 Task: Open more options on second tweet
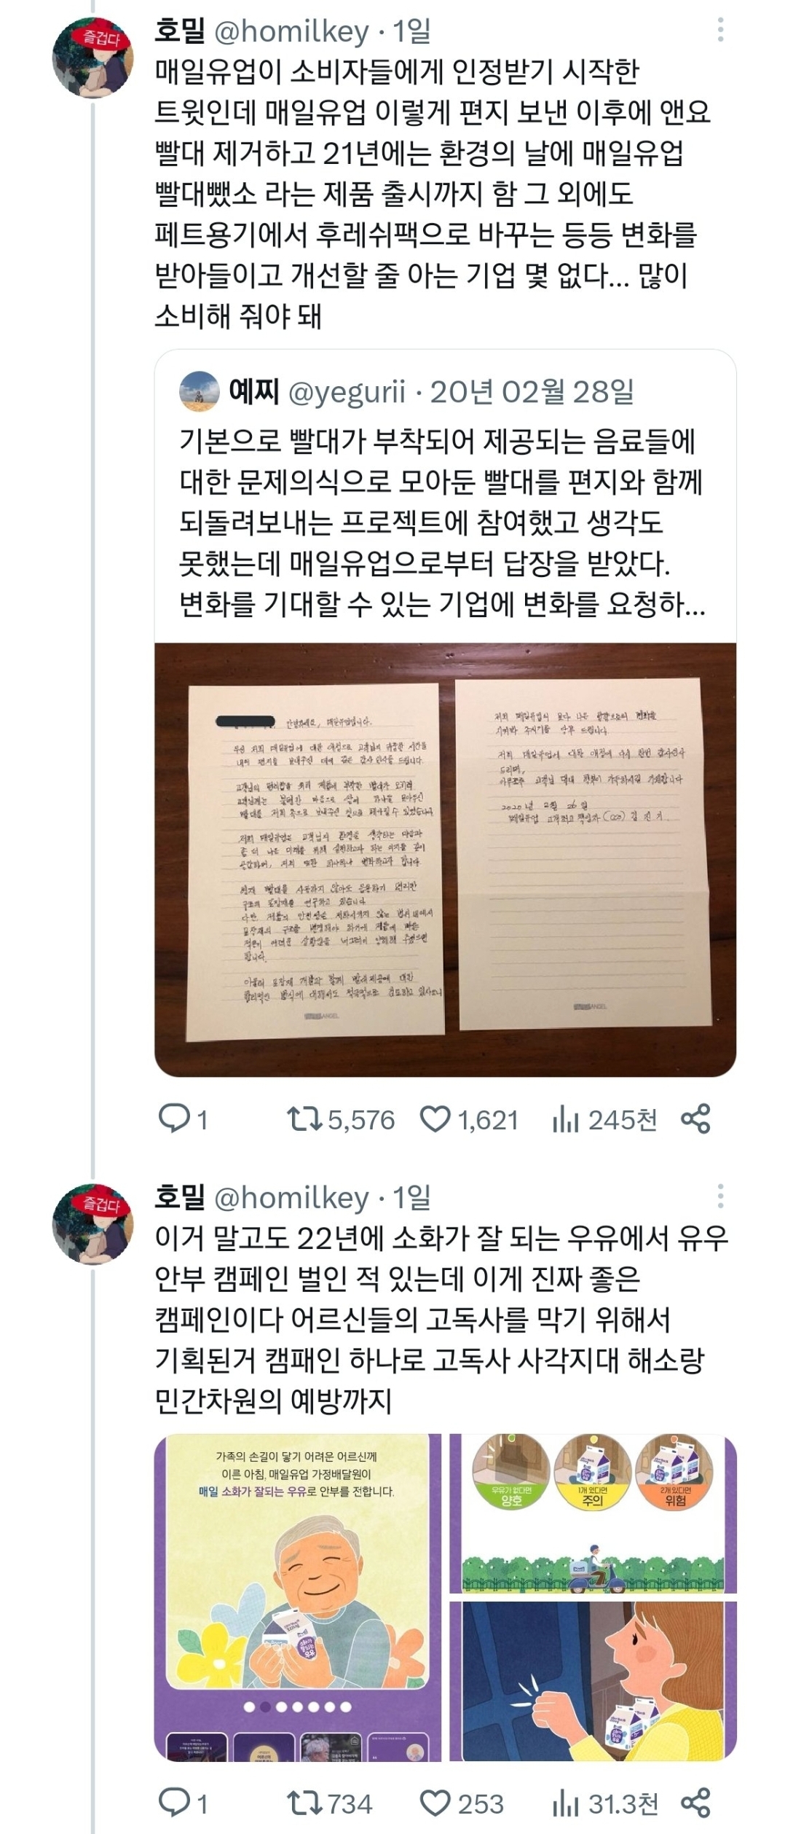pos(720,1196)
